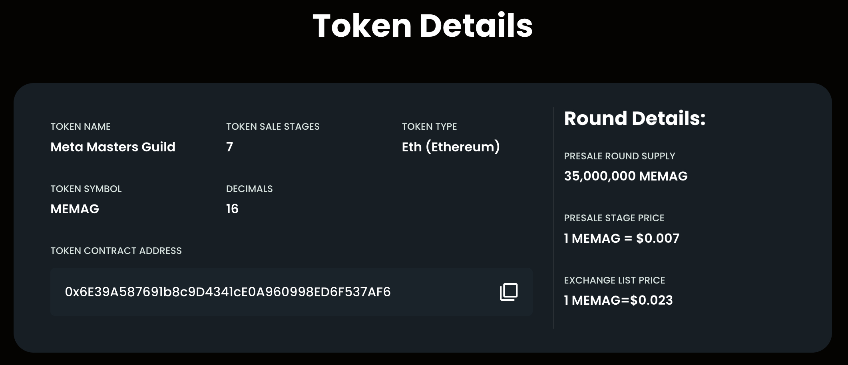Image resolution: width=848 pixels, height=365 pixels.
Task: Select the contract address text field
Action: click(x=291, y=292)
